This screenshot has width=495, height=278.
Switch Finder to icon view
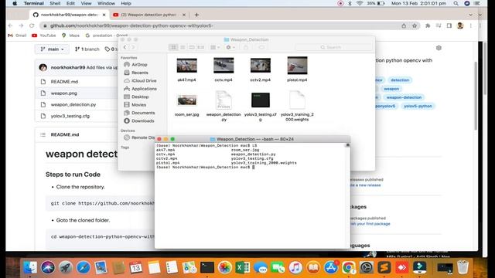173,47
